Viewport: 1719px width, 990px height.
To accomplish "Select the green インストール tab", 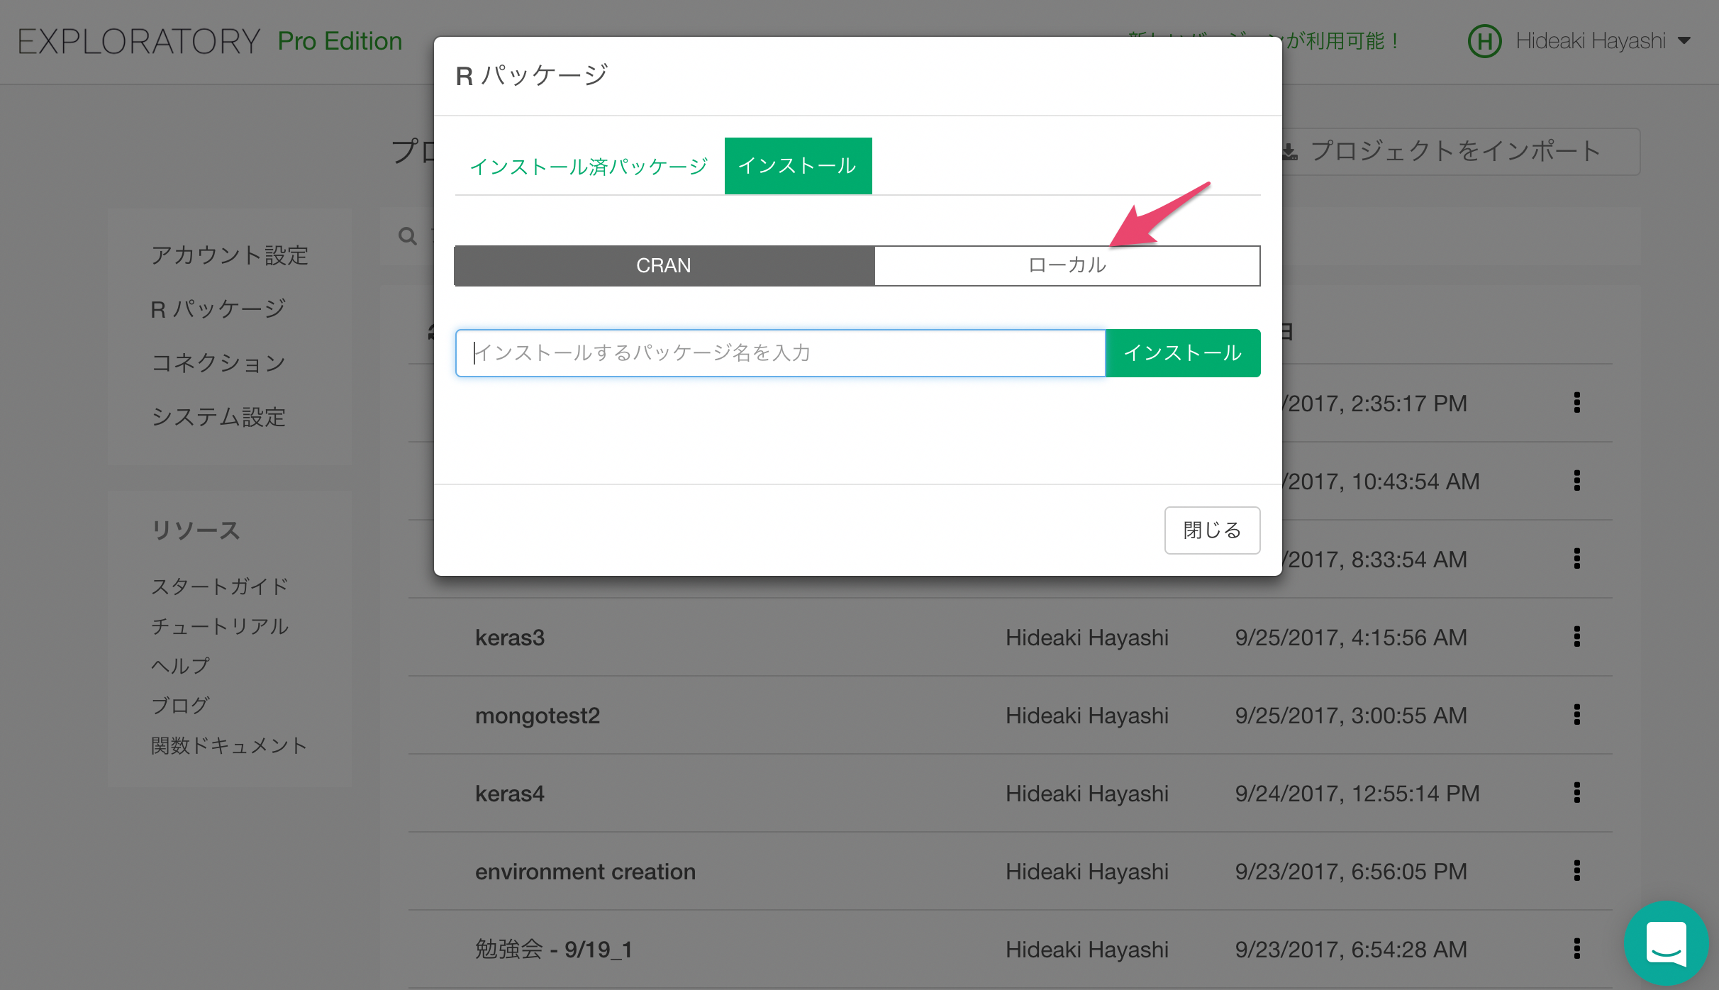I will (x=798, y=166).
